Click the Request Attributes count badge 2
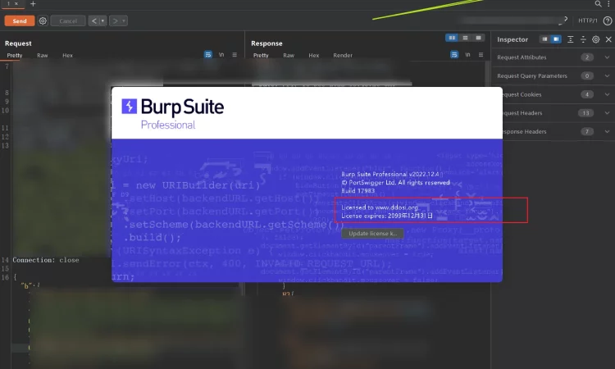The height and width of the screenshot is (369, 615). tap(587, 57)
